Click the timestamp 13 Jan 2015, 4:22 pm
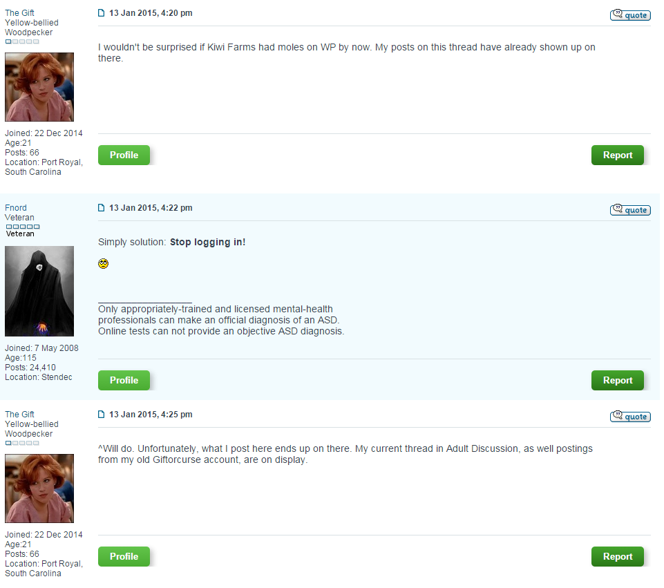Viewport: 664px width, 588px height. tap(151, 208)
